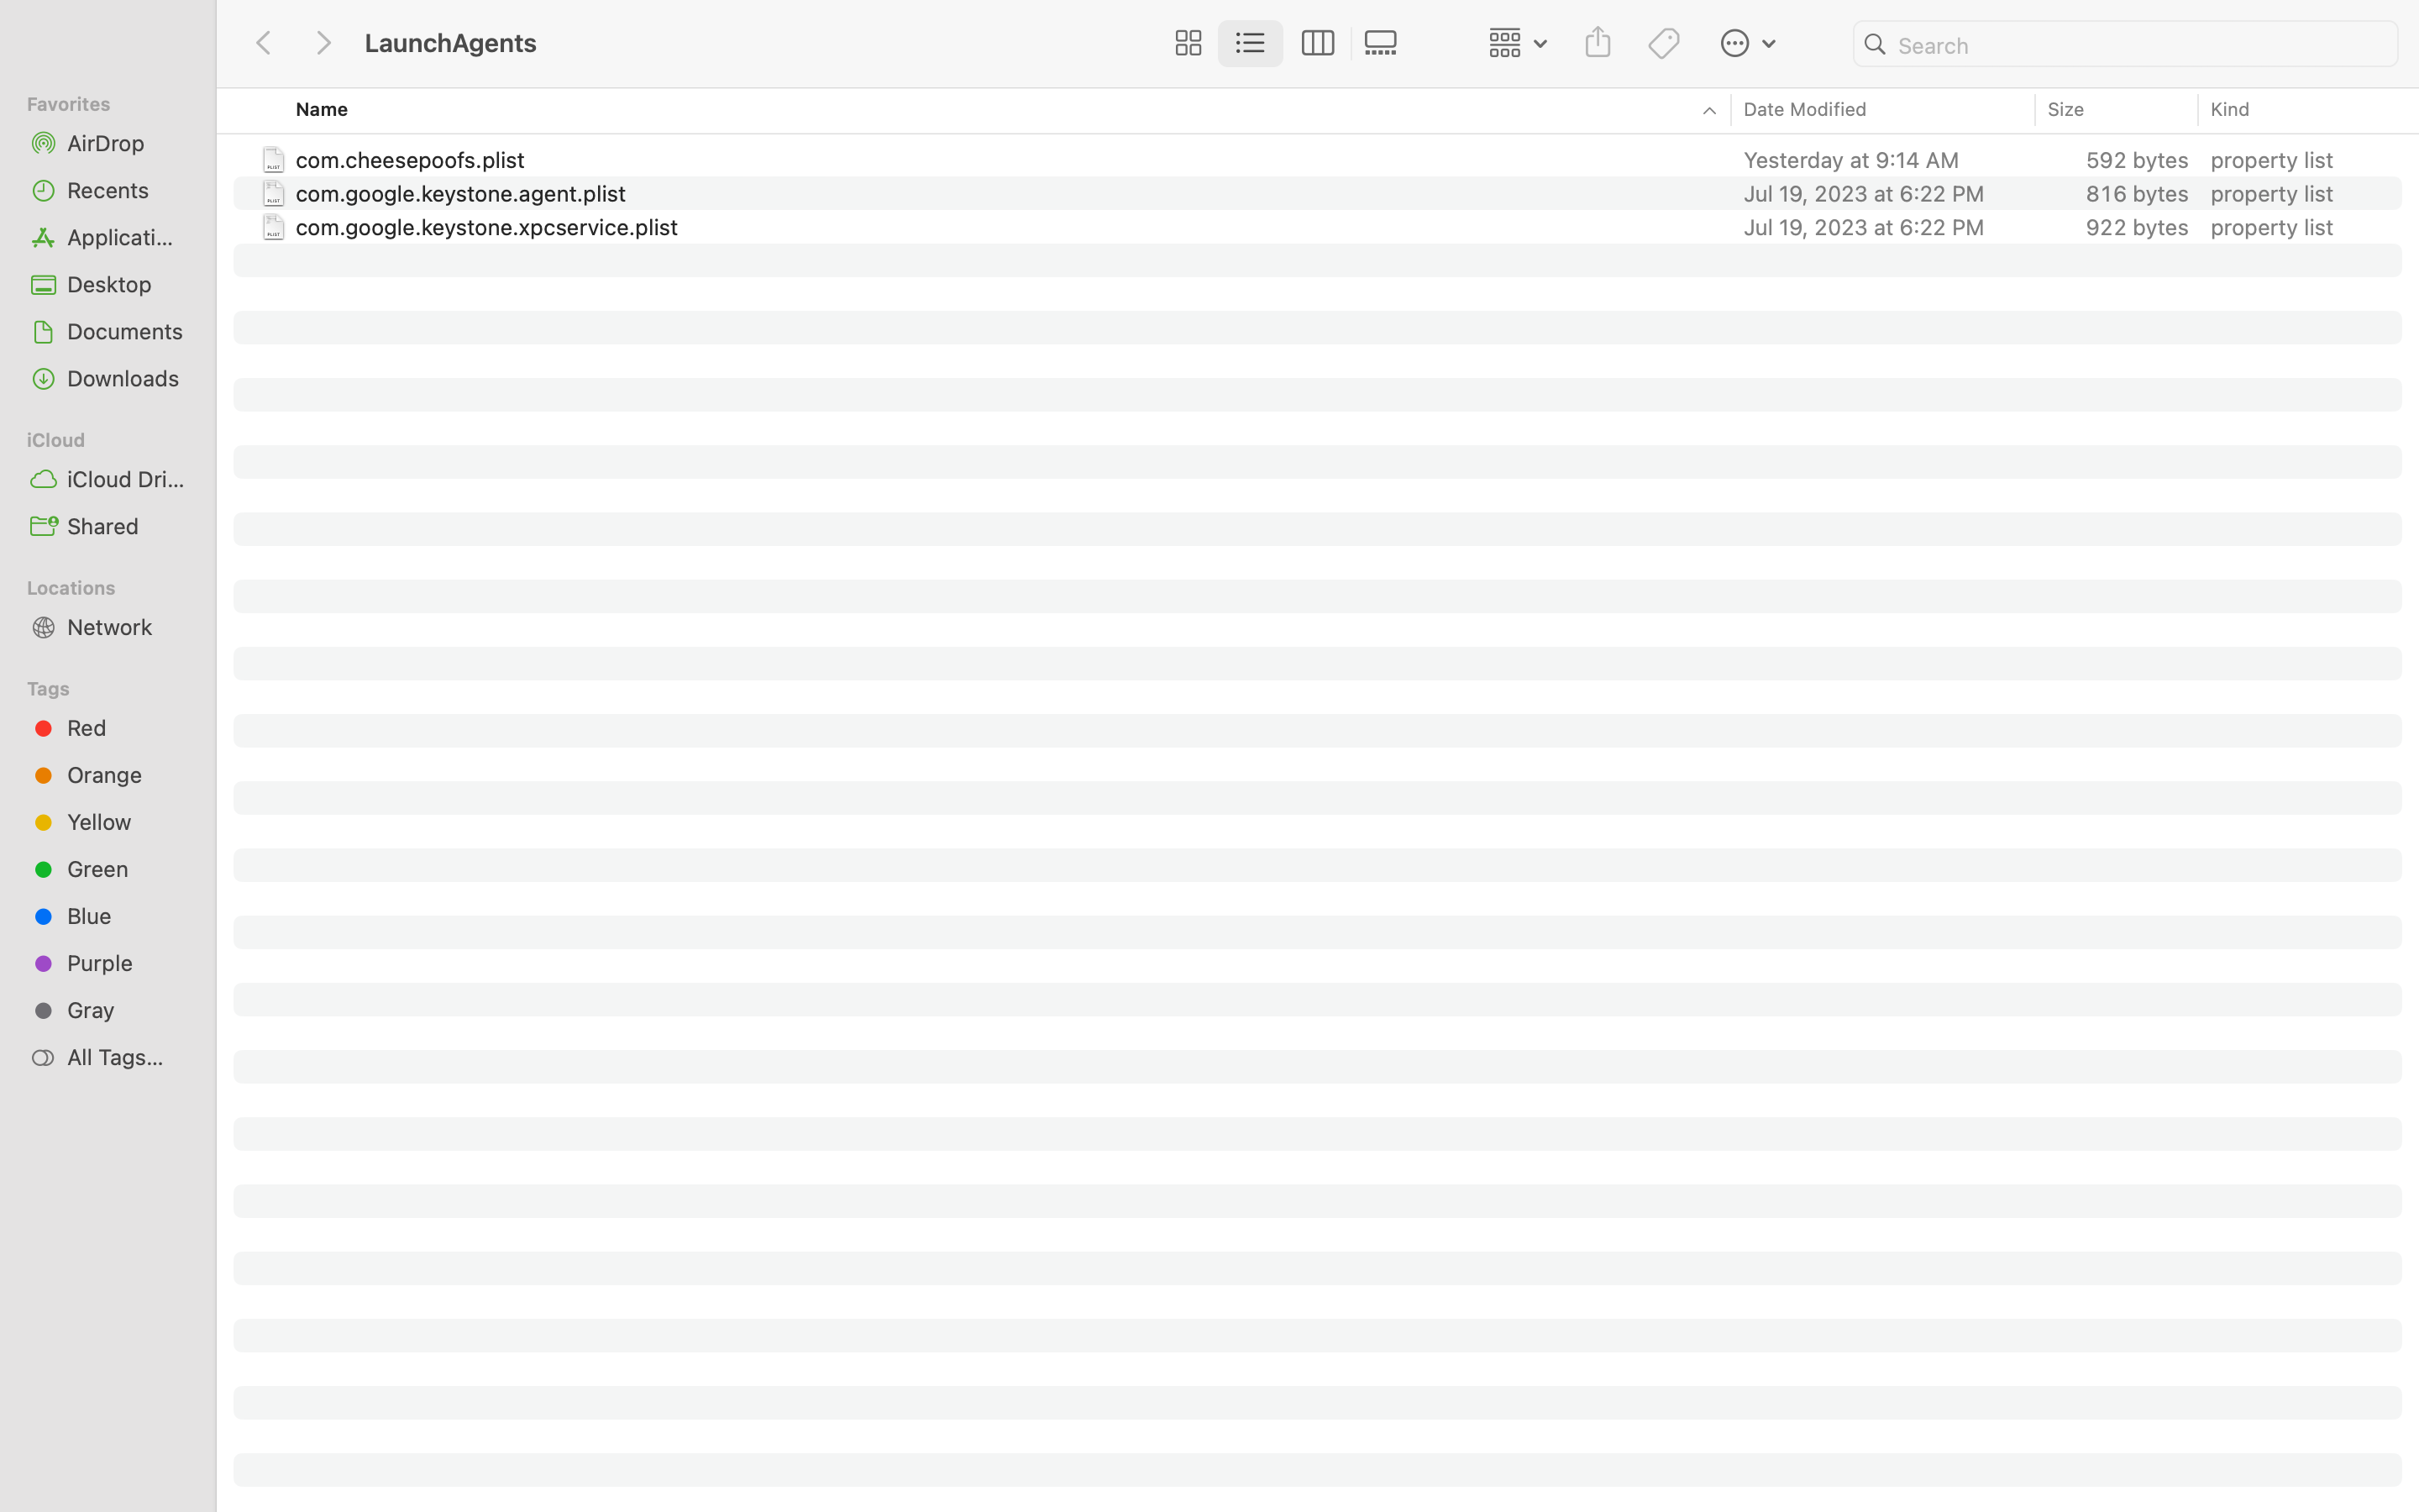
Task: Click the Edit Tags icon
Action: [1664, 43]
